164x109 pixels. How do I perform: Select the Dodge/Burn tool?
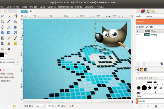(x=9, y=49)
